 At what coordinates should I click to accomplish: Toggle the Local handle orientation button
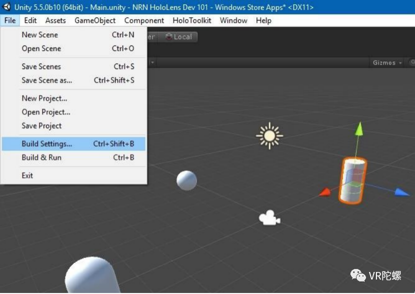click(x=178, y=37)
